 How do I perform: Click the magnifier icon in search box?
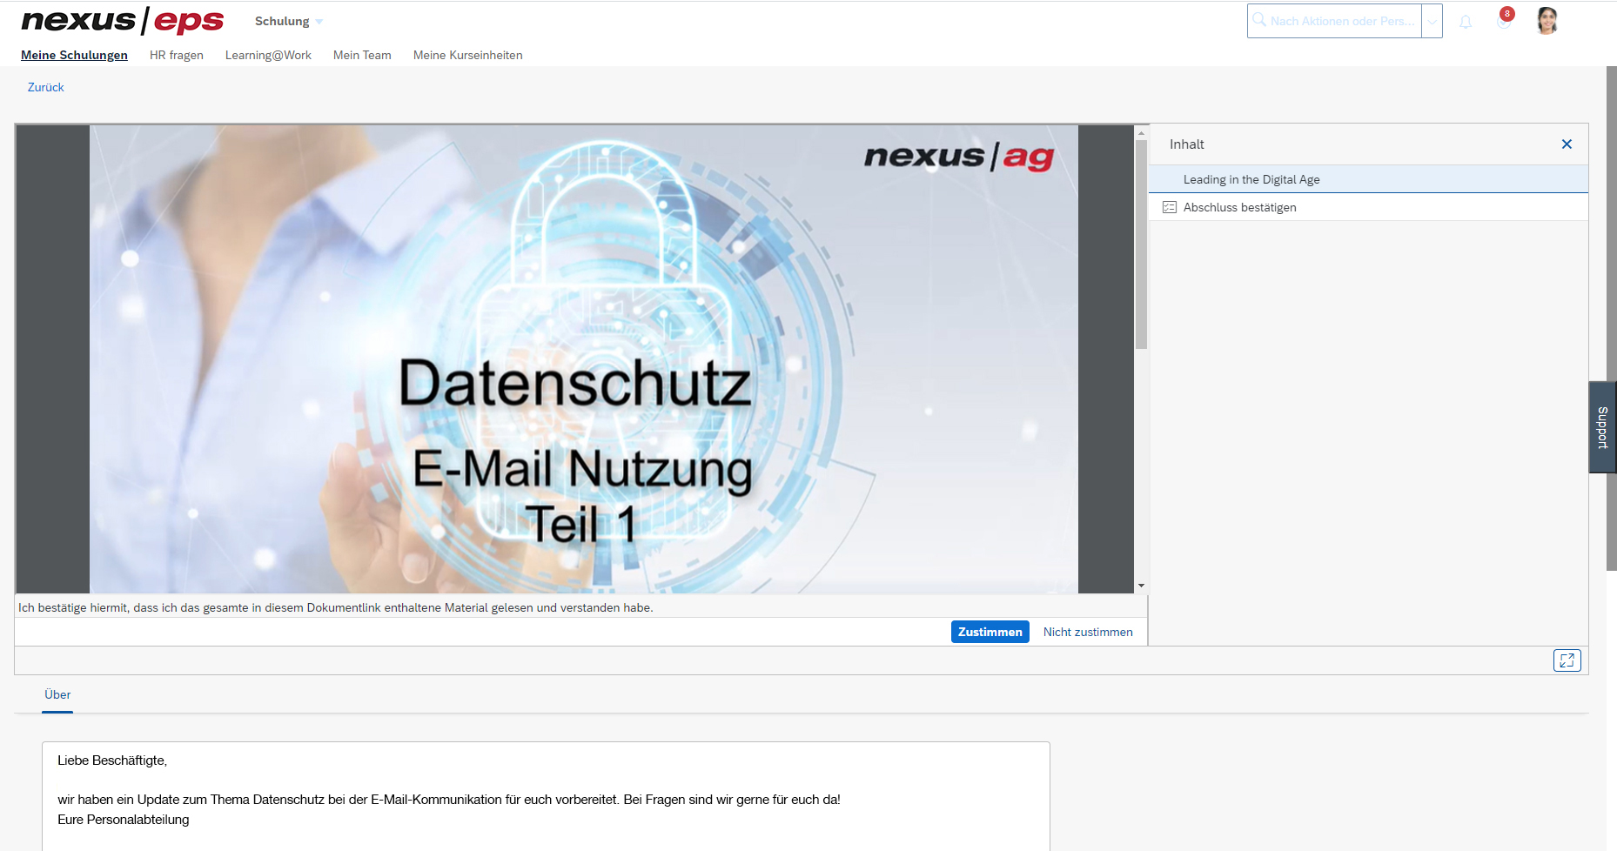coord(1259,20)
